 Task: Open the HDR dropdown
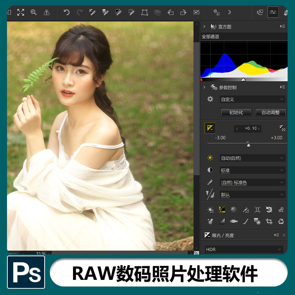point(244,250)
